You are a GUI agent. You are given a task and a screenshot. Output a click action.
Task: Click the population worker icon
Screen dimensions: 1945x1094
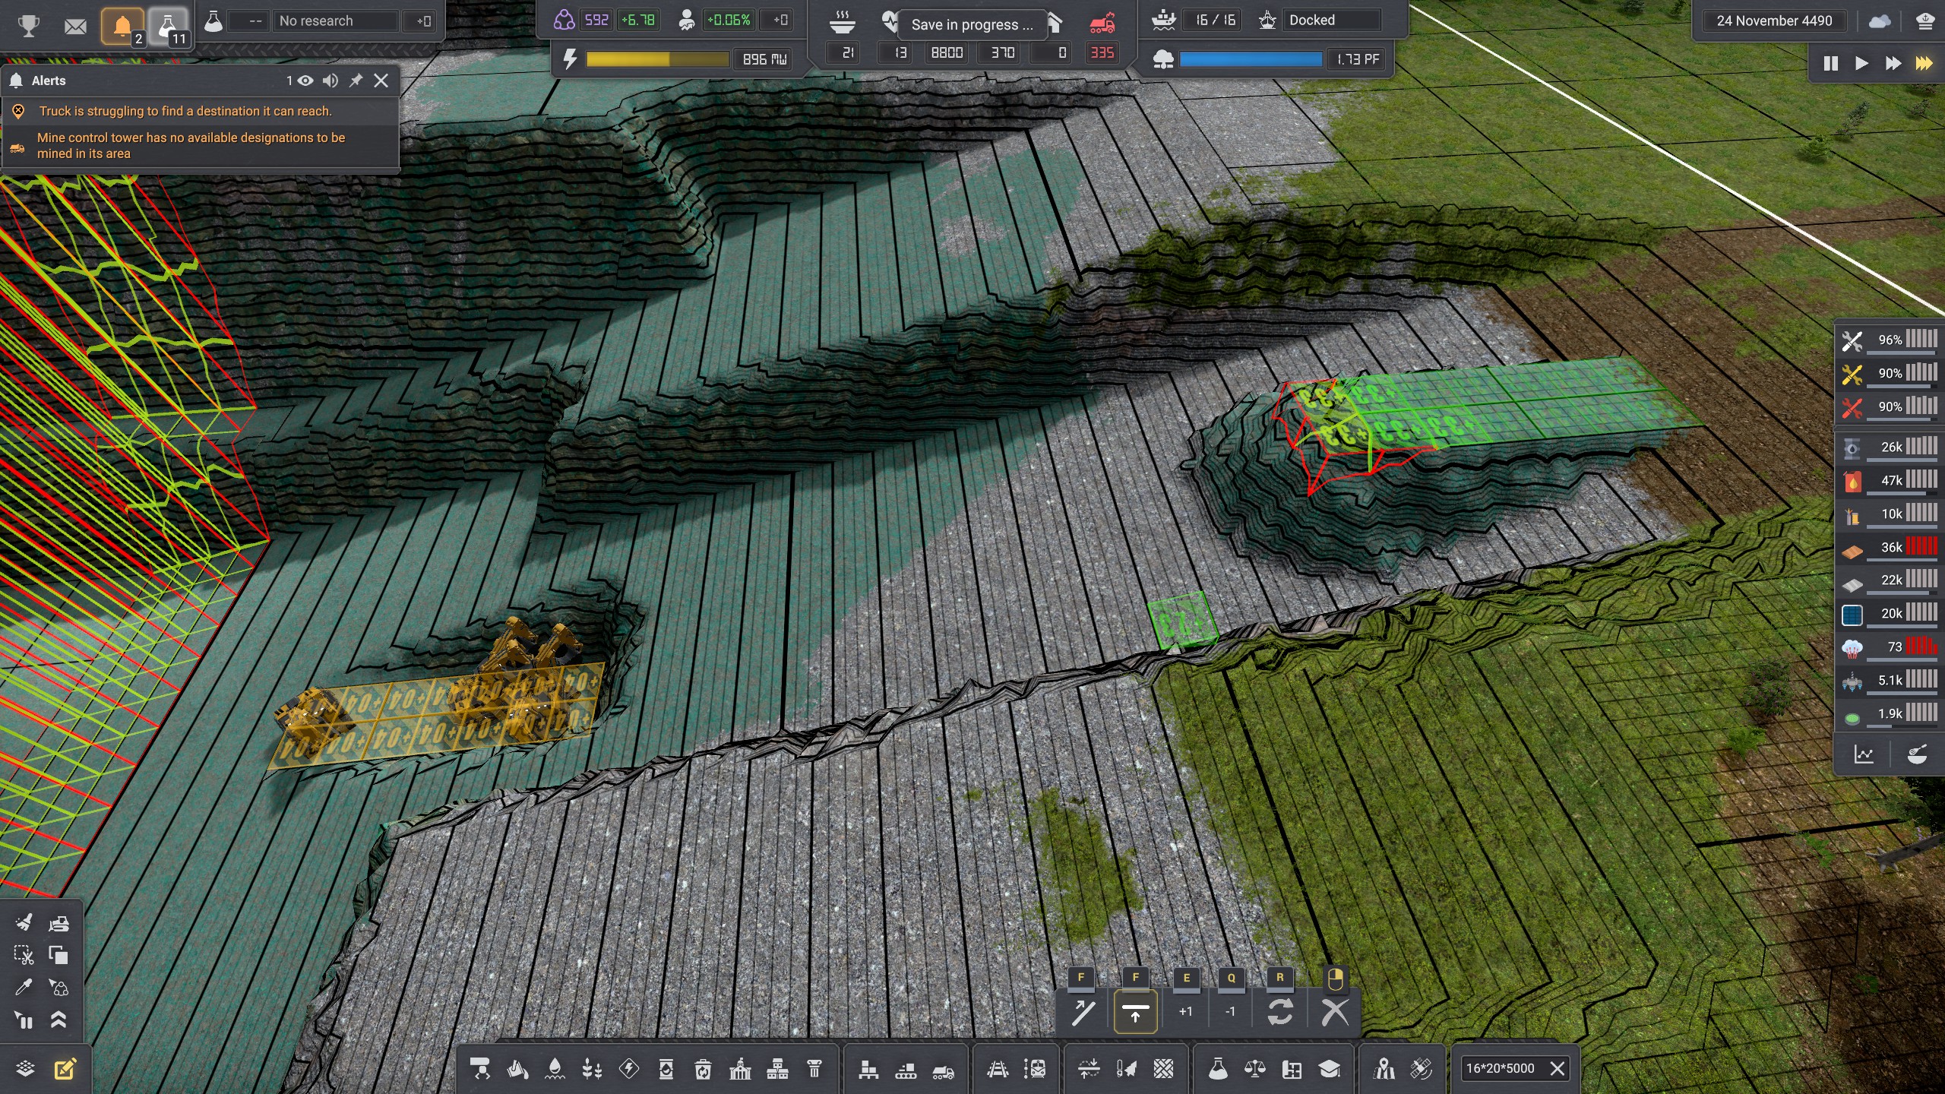point(687,21)
